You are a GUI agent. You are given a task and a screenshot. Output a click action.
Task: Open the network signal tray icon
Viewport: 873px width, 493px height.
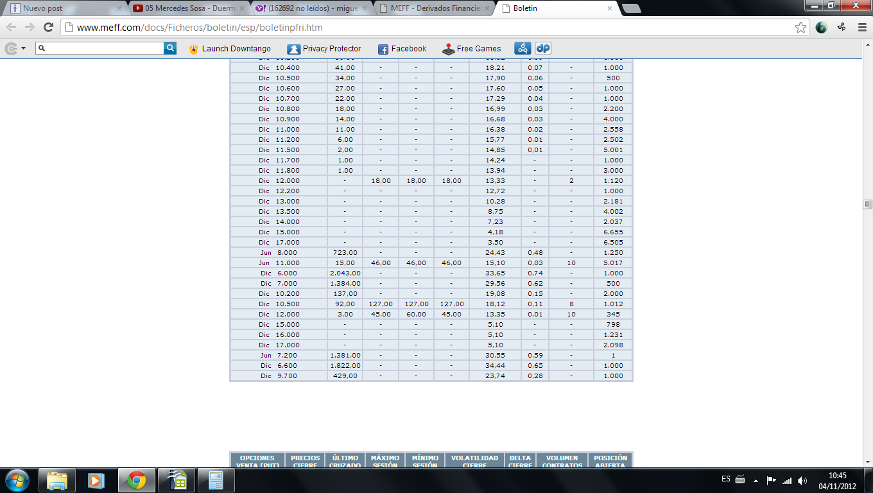pyautogui.click(x=787, y=480)
